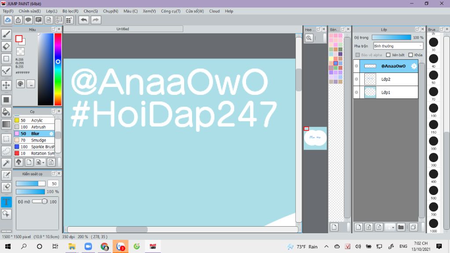Select the Move tool
The image size is (450, 253).
pyautogui.click(x=6, y=85)
